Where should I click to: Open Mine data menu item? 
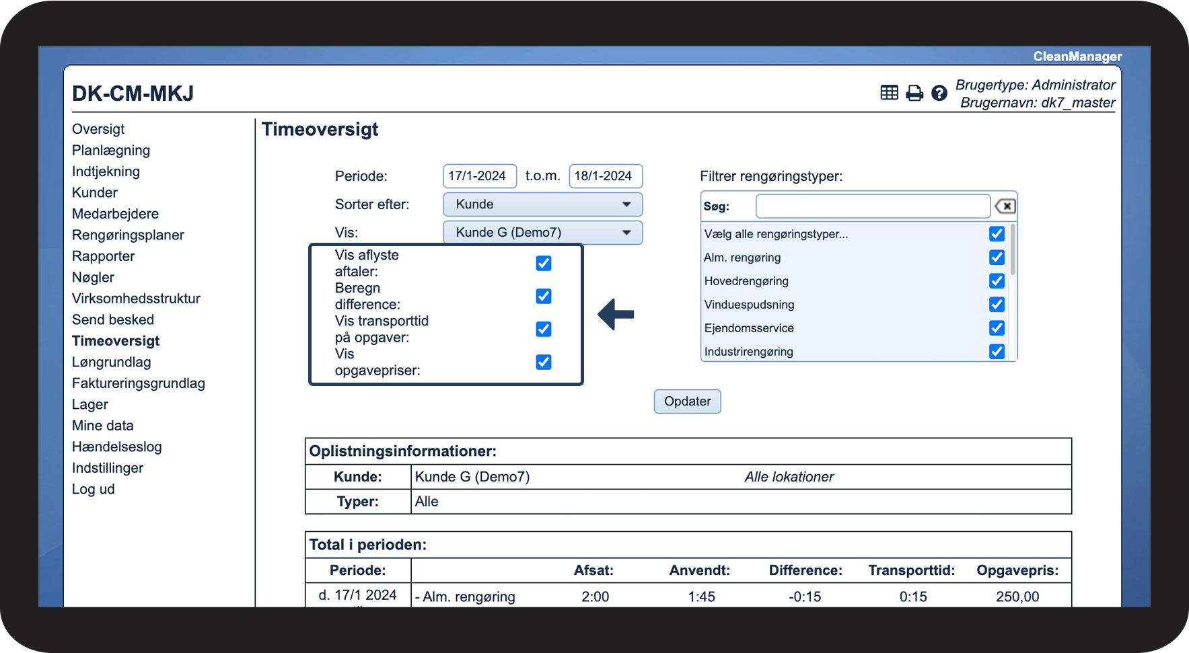[103, 426]
